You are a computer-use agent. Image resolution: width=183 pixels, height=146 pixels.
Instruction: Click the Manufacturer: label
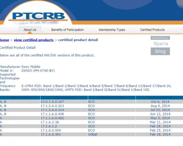(11, 67)
